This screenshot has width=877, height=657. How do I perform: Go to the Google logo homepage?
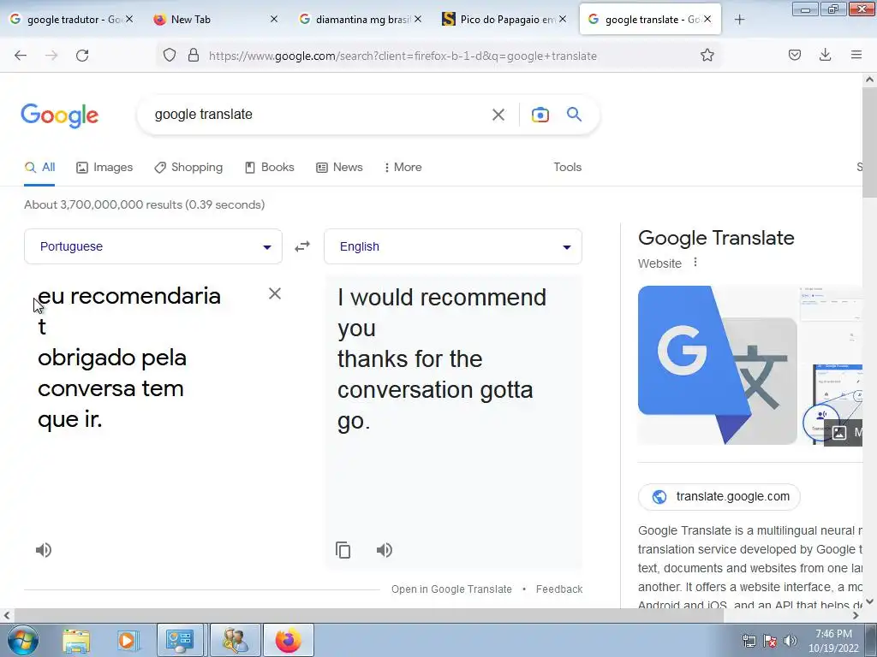coord(60,115)
